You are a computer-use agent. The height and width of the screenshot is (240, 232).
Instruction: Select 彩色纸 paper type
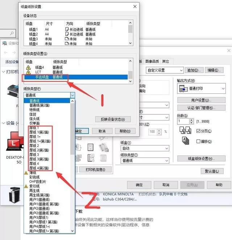click(34, 177)
